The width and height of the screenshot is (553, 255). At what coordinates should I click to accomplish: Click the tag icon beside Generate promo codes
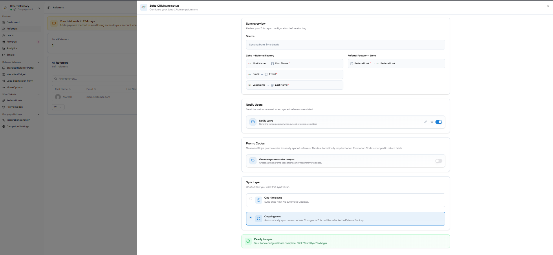pyautogui.click(x=253, y=161)
